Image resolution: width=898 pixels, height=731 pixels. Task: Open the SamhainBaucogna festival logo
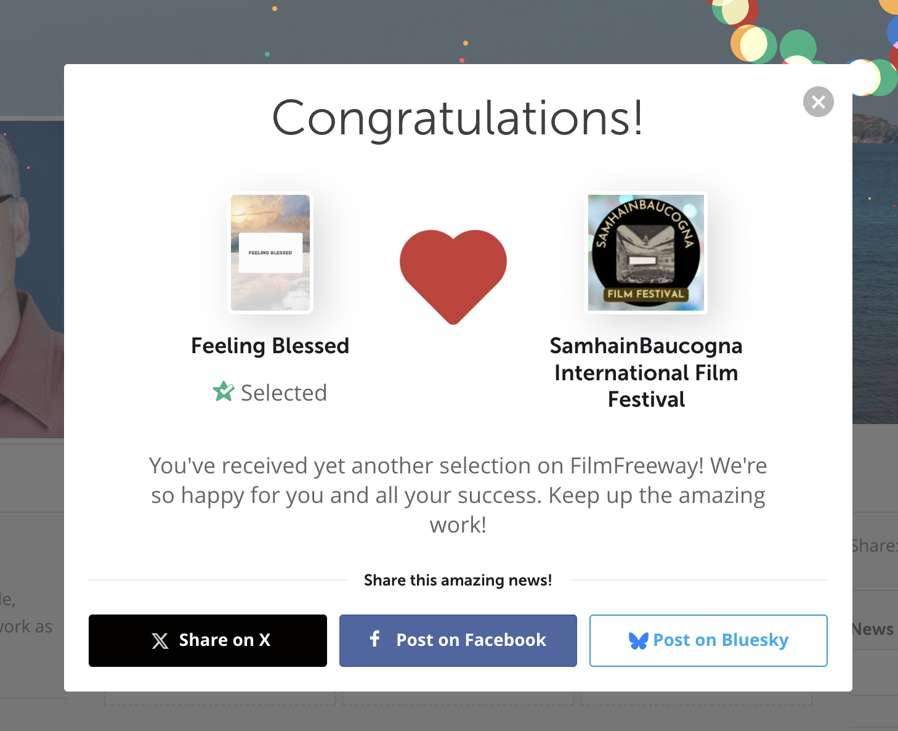tap(645, 253)
